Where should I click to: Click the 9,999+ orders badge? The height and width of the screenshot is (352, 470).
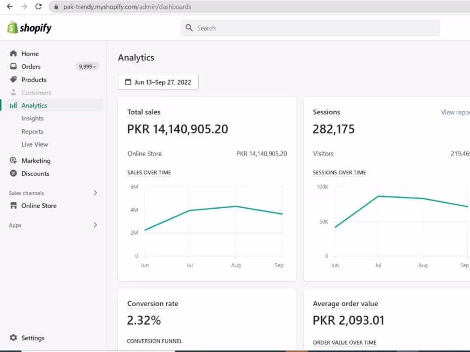click(87, 67)
